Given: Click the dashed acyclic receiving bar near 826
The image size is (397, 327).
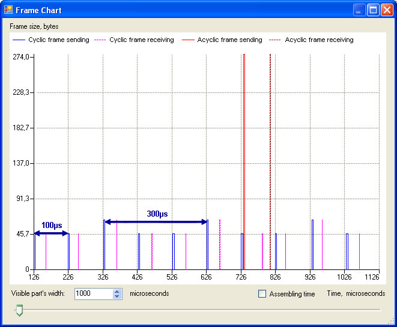Looking at the screenshot, I should (270, 150).
